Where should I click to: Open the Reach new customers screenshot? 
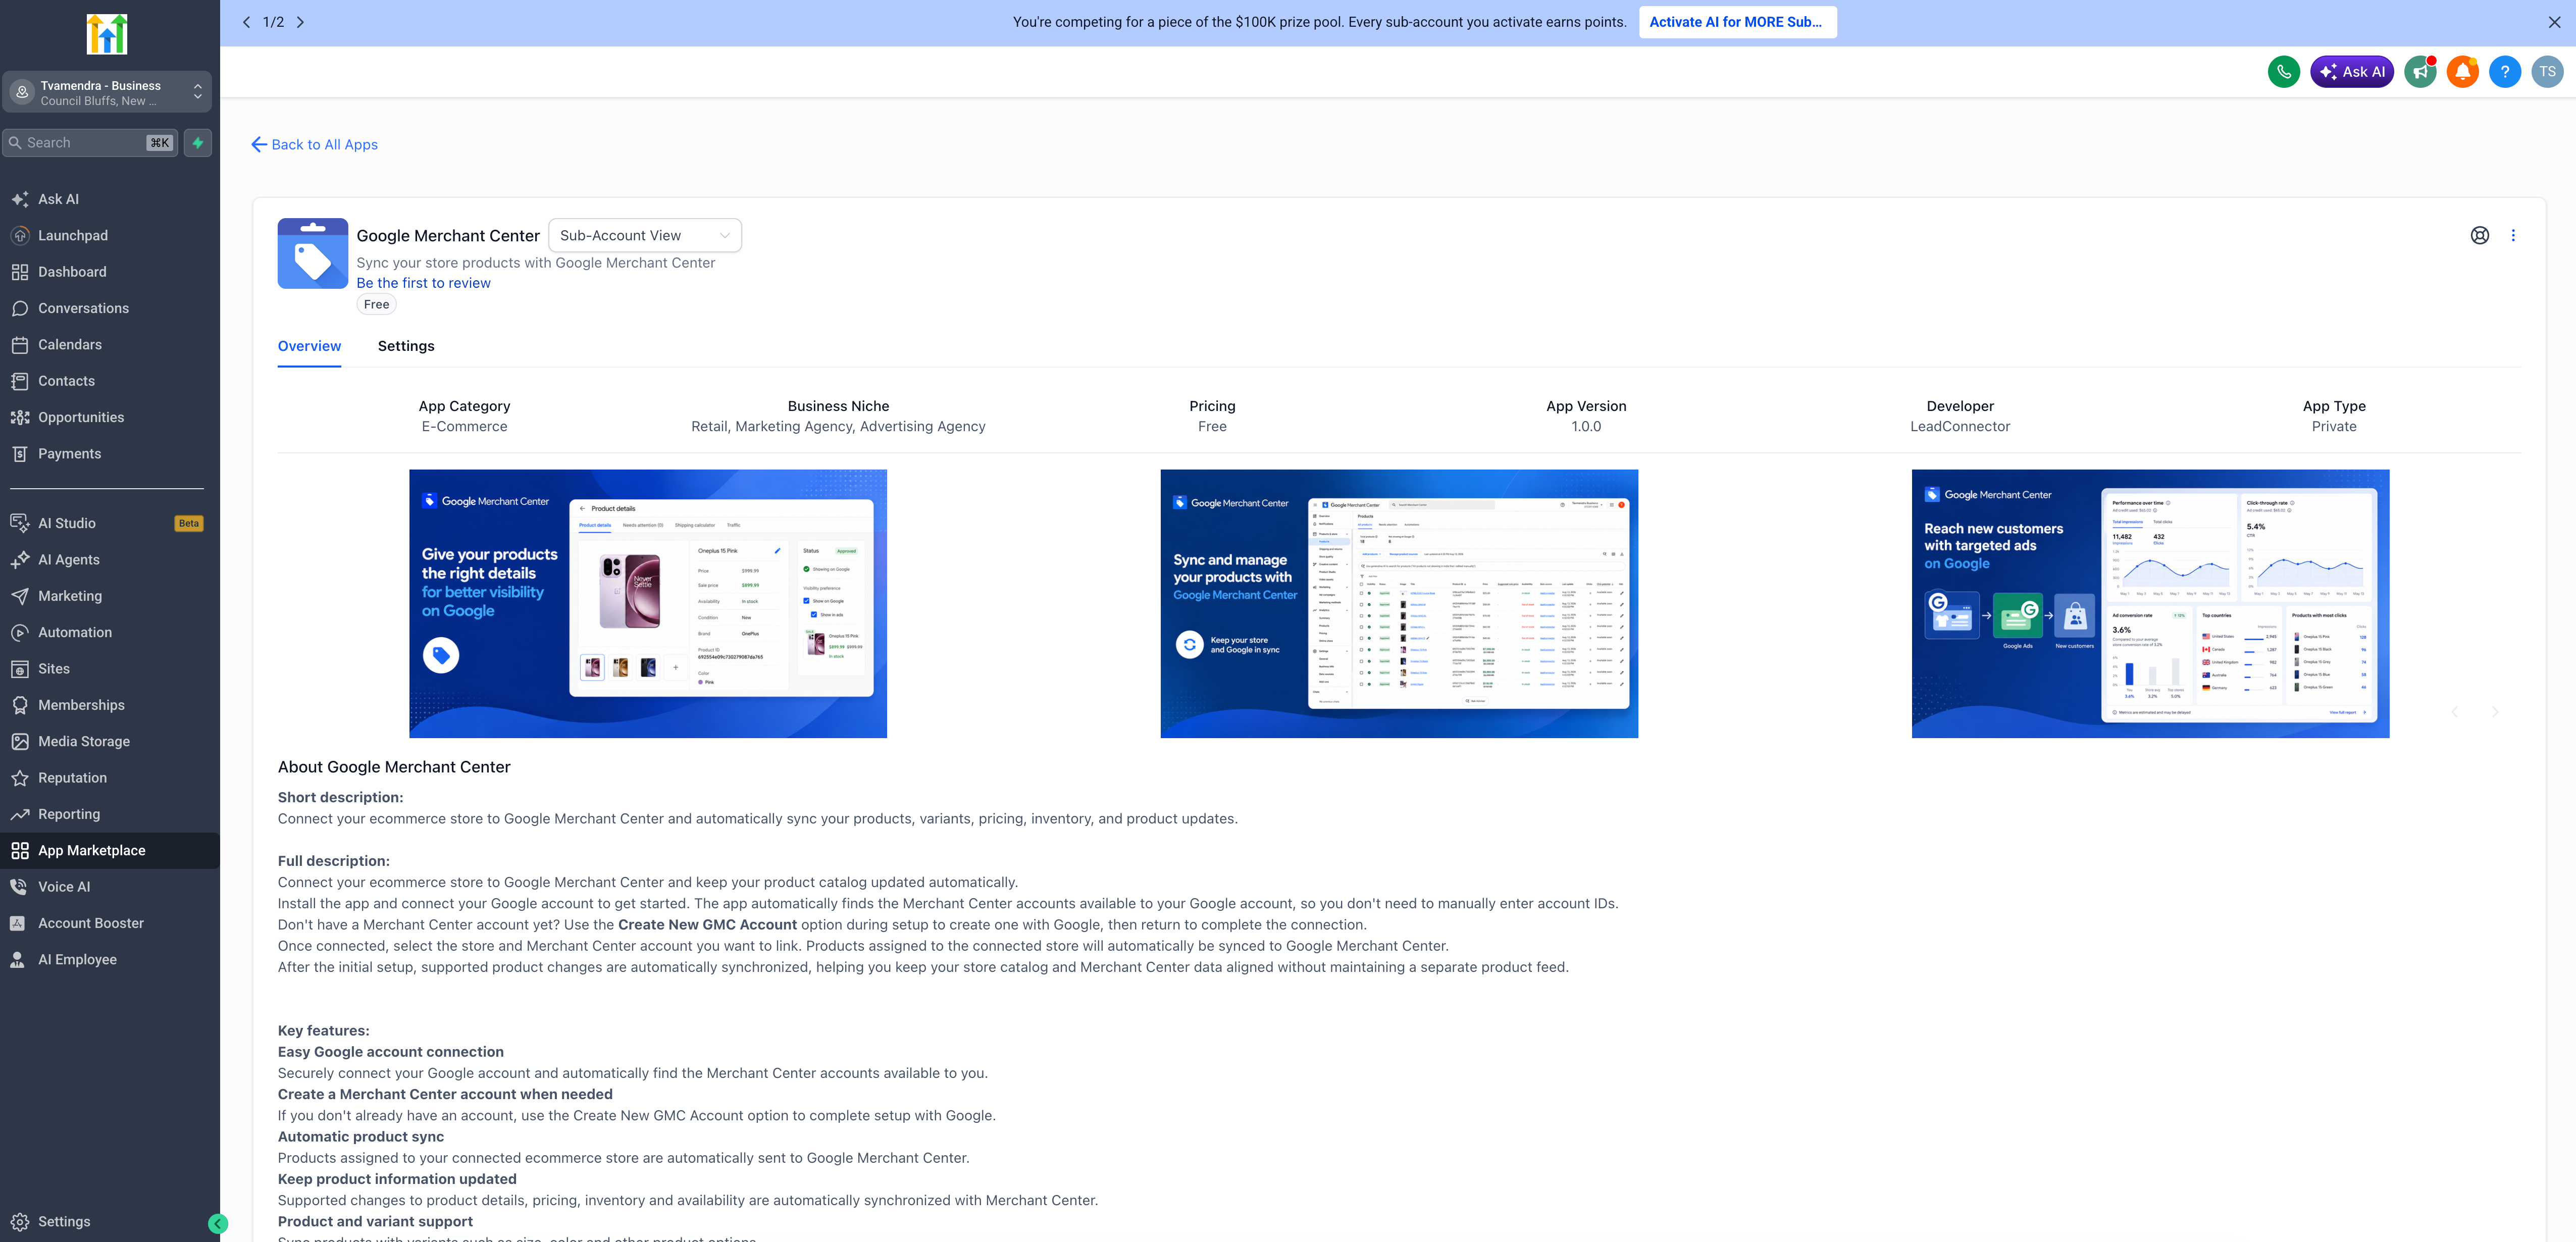pyautogui.click(x=2150, y=604)
